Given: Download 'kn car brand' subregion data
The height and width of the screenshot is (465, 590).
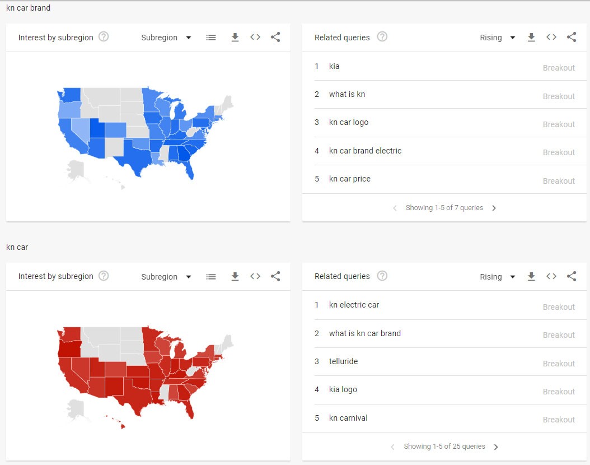Looking at the screenshot, I should pos(235,38).
